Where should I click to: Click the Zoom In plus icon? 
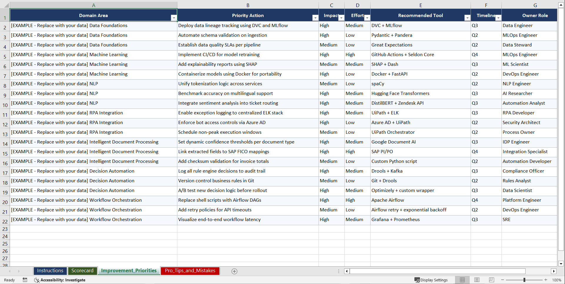546,280
